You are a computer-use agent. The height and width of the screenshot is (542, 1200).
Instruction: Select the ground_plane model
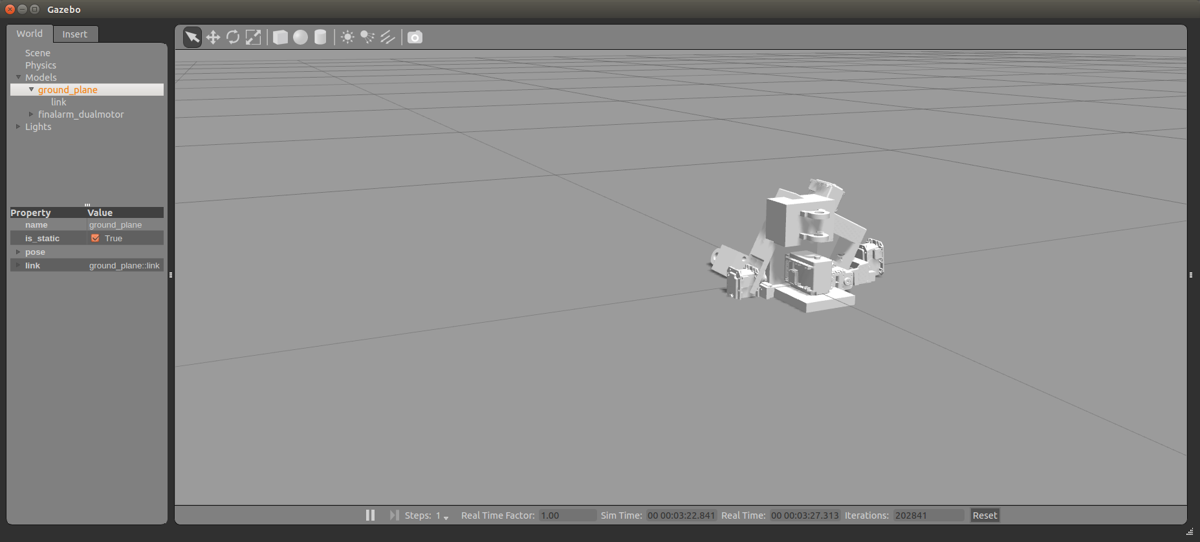click(x=68, y=90)
